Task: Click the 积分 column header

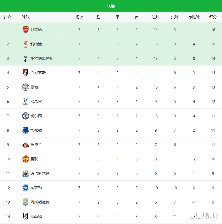Action: (213, 17)
